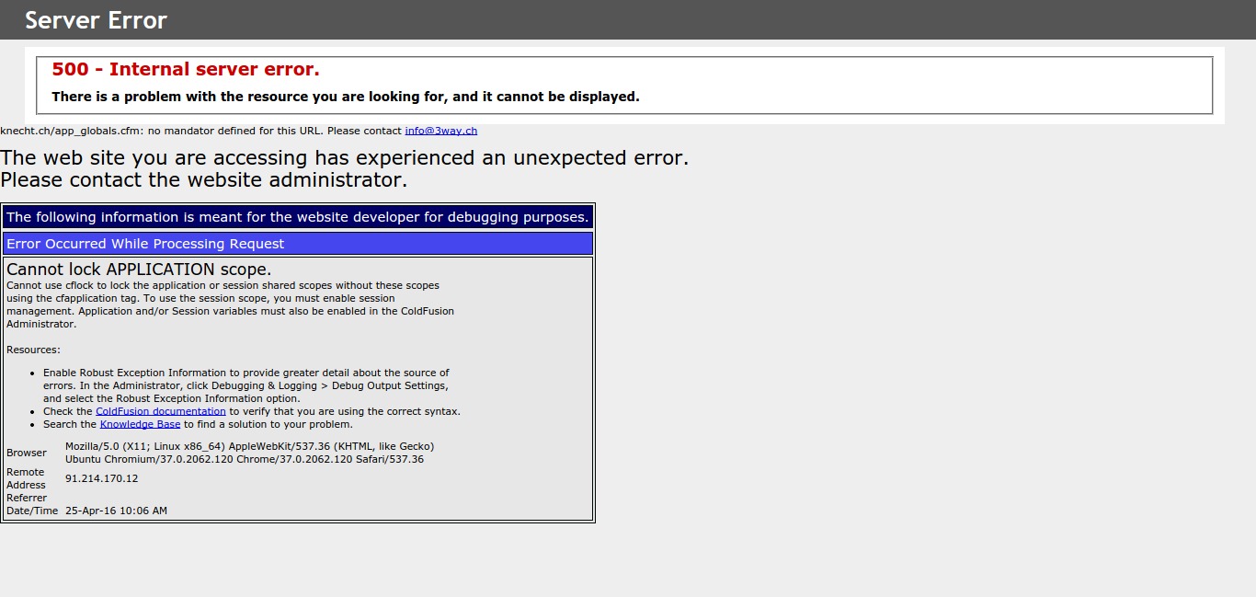Click the debugging purposes banner text
The image size is (1256, 597).
point(298,217)
